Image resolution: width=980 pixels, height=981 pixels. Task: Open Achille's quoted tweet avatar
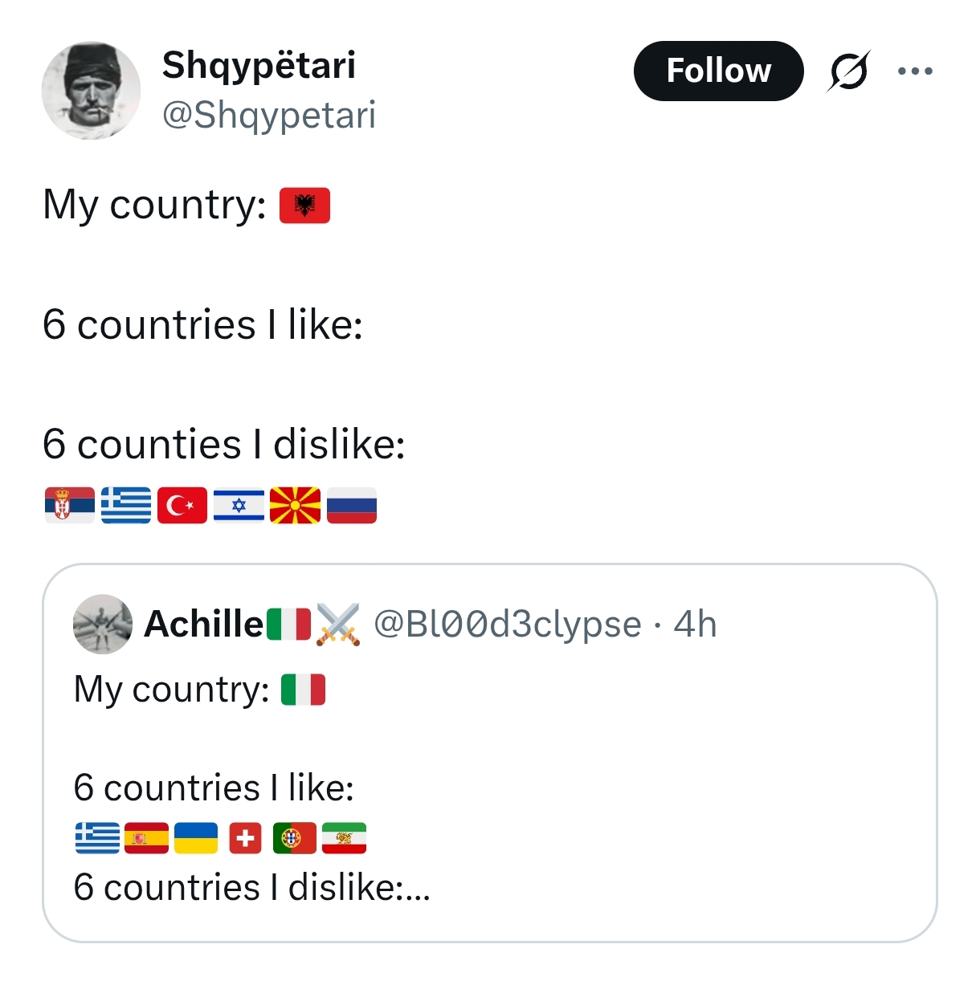103,624
